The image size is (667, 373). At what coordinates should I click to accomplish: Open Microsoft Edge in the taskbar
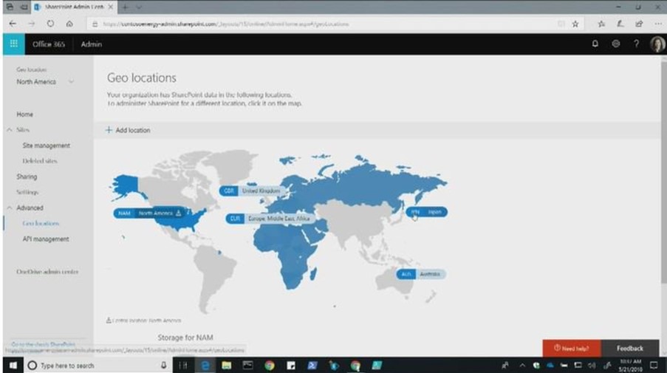[205, 366]
